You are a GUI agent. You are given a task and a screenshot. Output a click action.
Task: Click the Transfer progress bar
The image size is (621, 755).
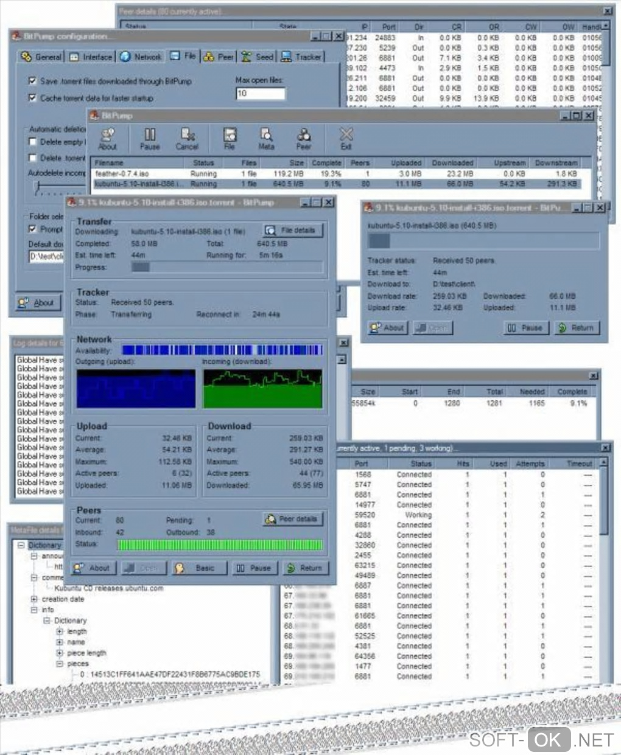click(x=226, y=267)
